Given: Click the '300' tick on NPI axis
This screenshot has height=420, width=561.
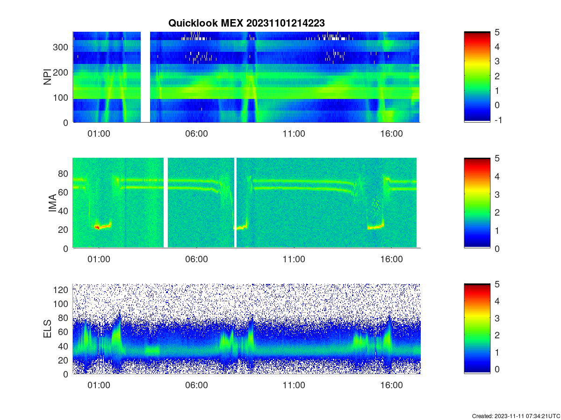Looking at the screenshot, I should [x=62, y=47].
